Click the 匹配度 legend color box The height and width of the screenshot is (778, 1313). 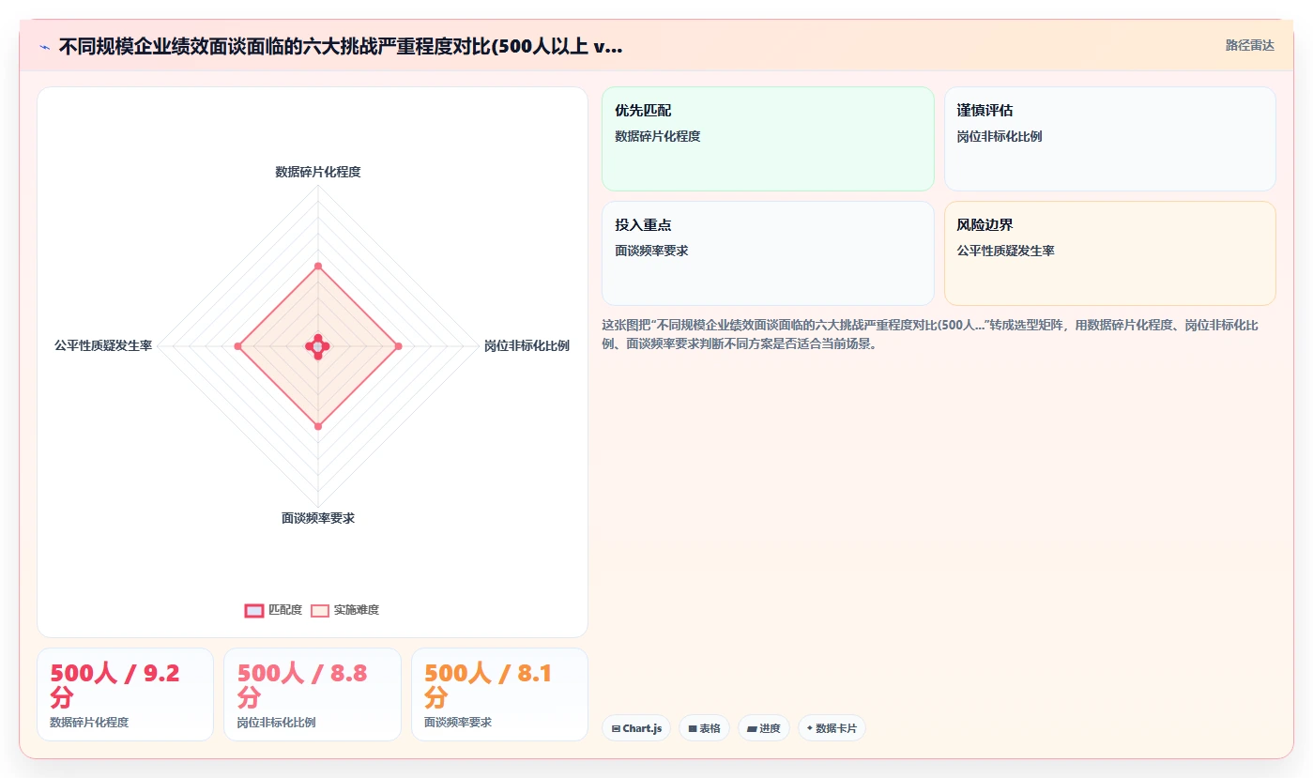[x=253, y=610]
